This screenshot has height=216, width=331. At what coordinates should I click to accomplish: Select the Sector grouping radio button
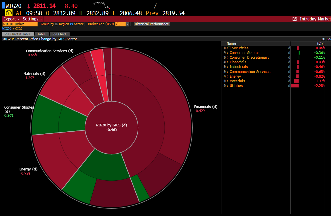pyautogui.click(x=72, y=24)
